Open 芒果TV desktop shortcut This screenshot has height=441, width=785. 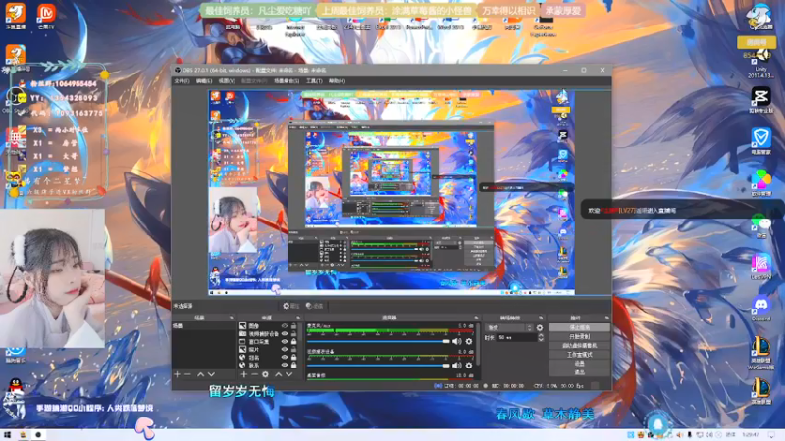46,15
